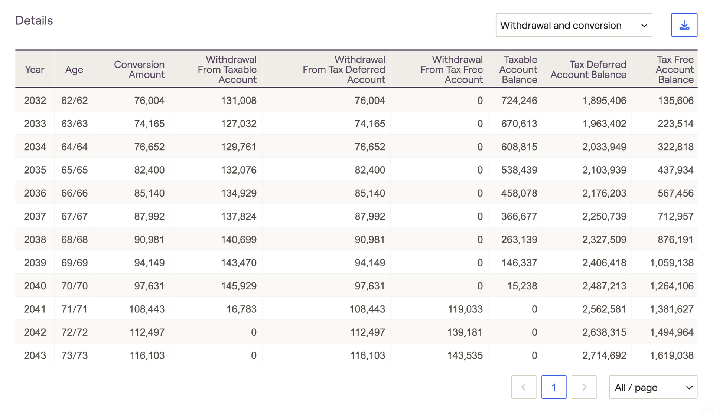Viewport: 713px width, 414px height.
Task: Click Tax Deferred Account Balance header
Action: point(588,69)
